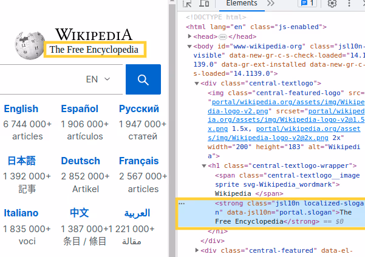
Task: Open the Deutsch Wikipedia link
Action: pyautogui.click(x=81, y=161)
